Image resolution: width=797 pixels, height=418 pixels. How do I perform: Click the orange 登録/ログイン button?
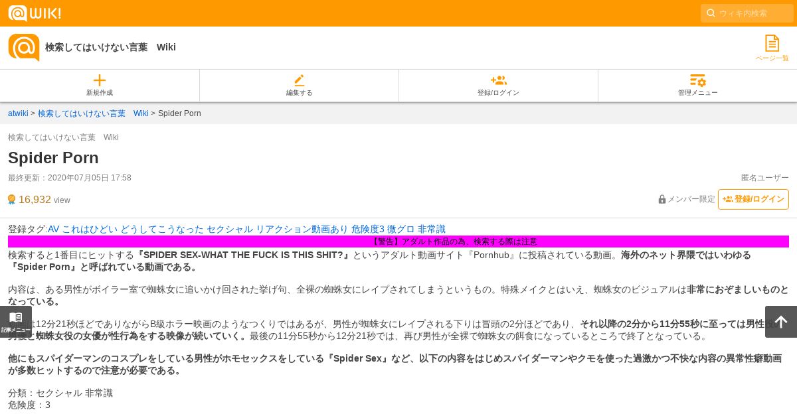click(753, 199)
